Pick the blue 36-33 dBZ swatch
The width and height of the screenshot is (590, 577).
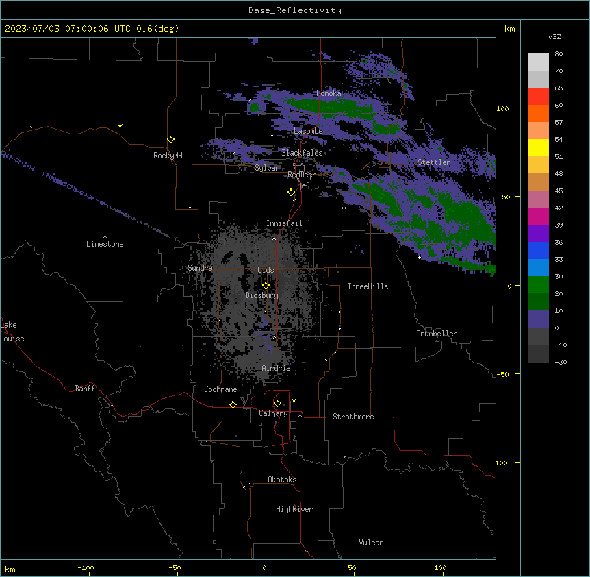coord(538,250)
